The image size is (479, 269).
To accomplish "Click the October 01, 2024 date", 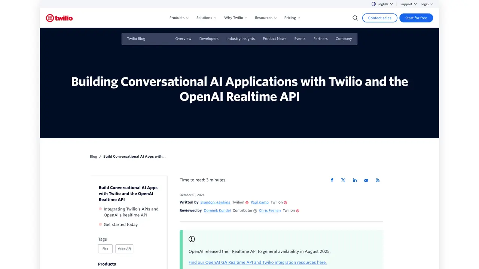I will tap(192, 195).
